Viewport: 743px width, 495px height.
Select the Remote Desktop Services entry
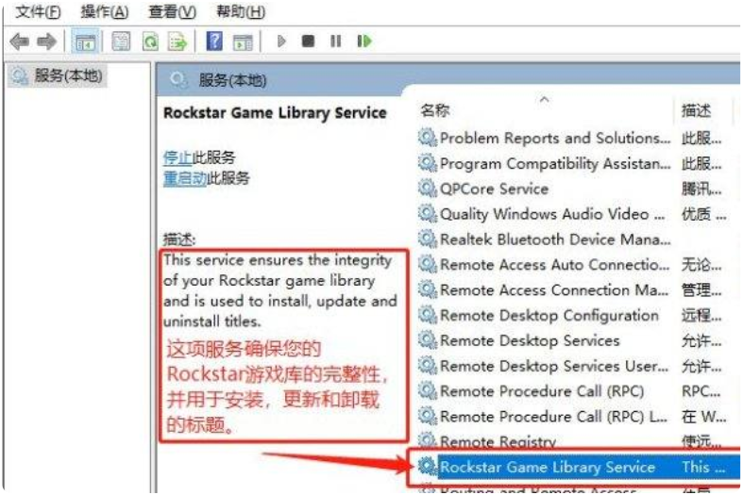tap(530, 340)
